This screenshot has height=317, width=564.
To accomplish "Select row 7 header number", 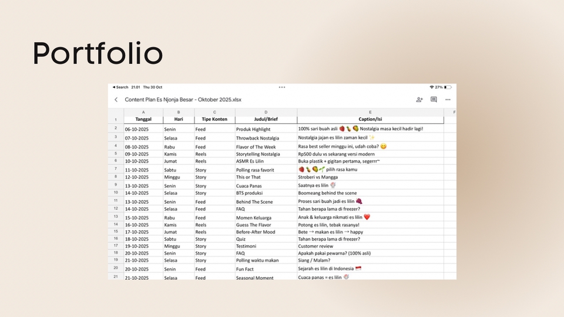I will pos(116,169).
